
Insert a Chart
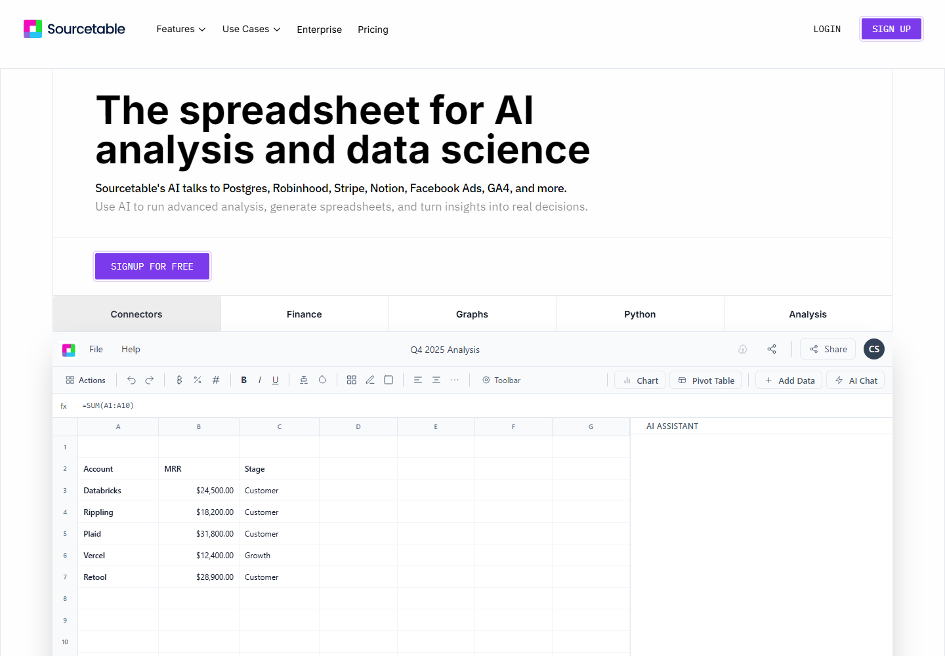click(640, 380)
